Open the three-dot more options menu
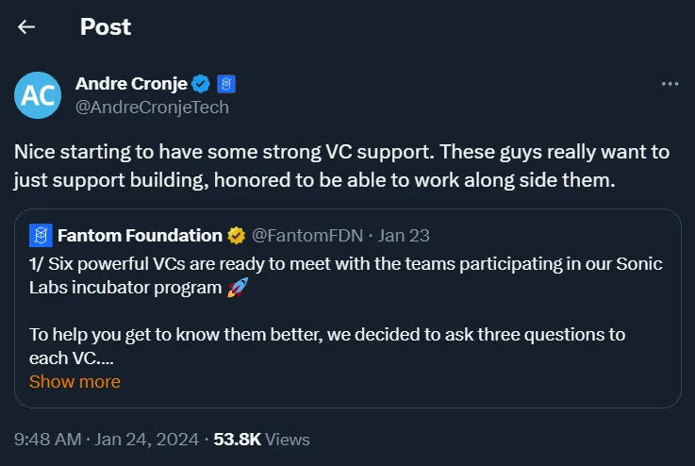695x466 pixels. click(670, 84)
